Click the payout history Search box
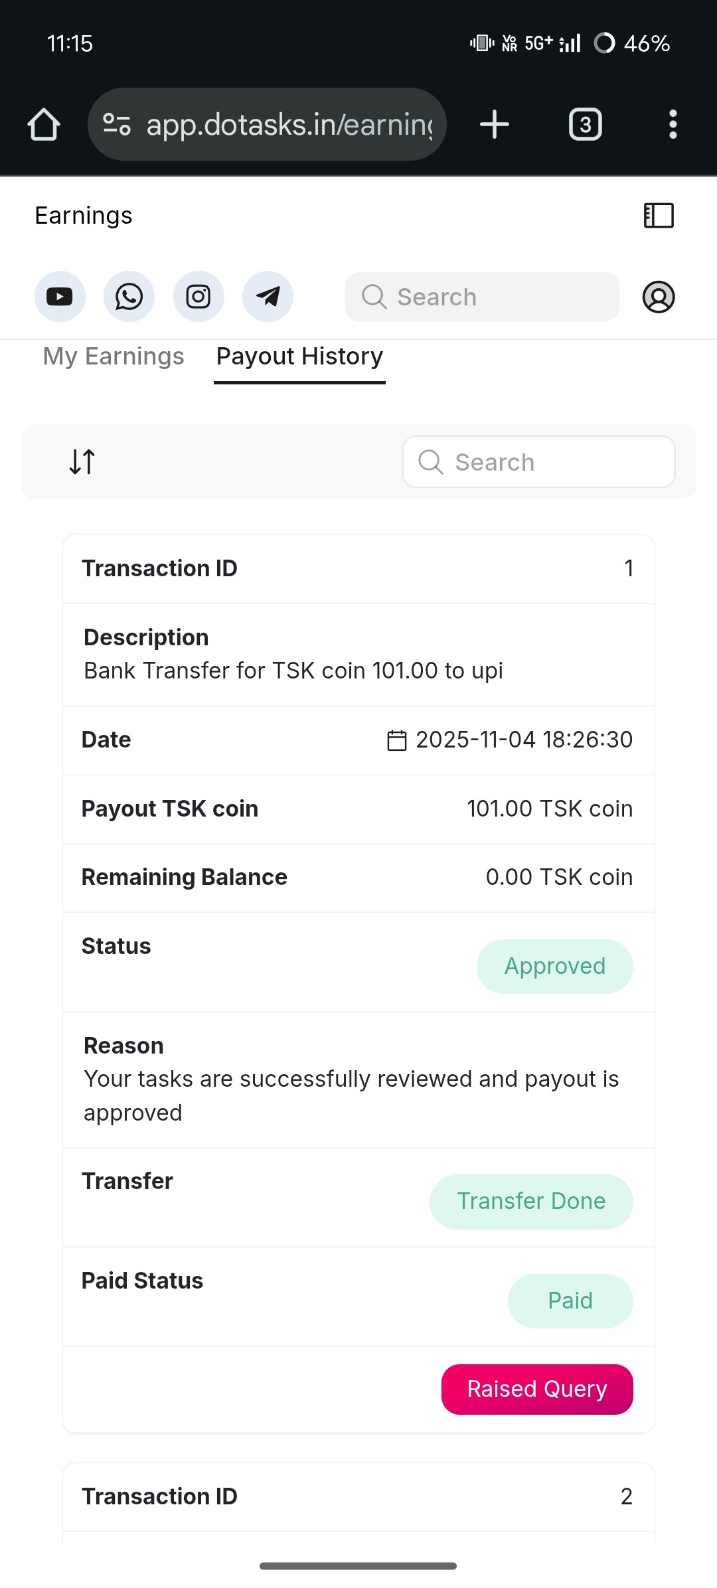Viewport: 717px width, 1588px height. point(538,462)
